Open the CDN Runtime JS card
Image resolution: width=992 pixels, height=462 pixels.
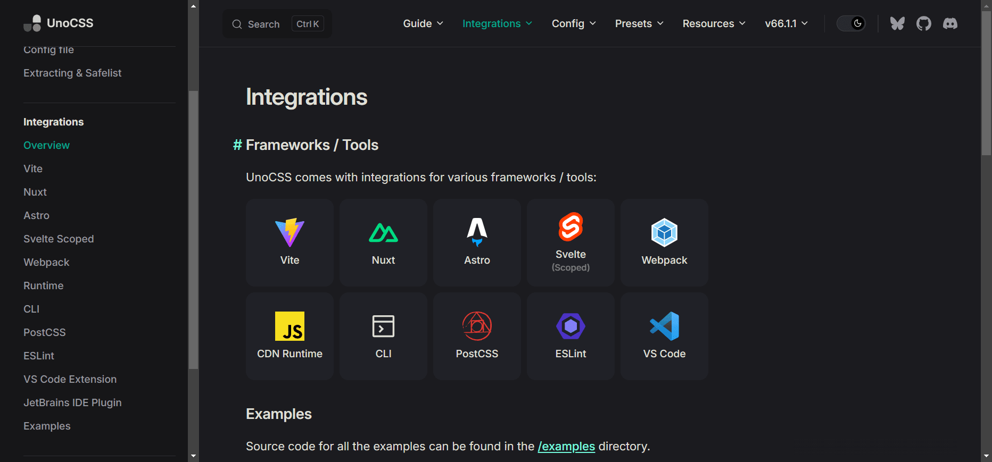(290, 336)
